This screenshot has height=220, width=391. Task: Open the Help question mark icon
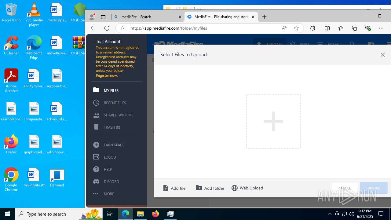tap(96, 169)
